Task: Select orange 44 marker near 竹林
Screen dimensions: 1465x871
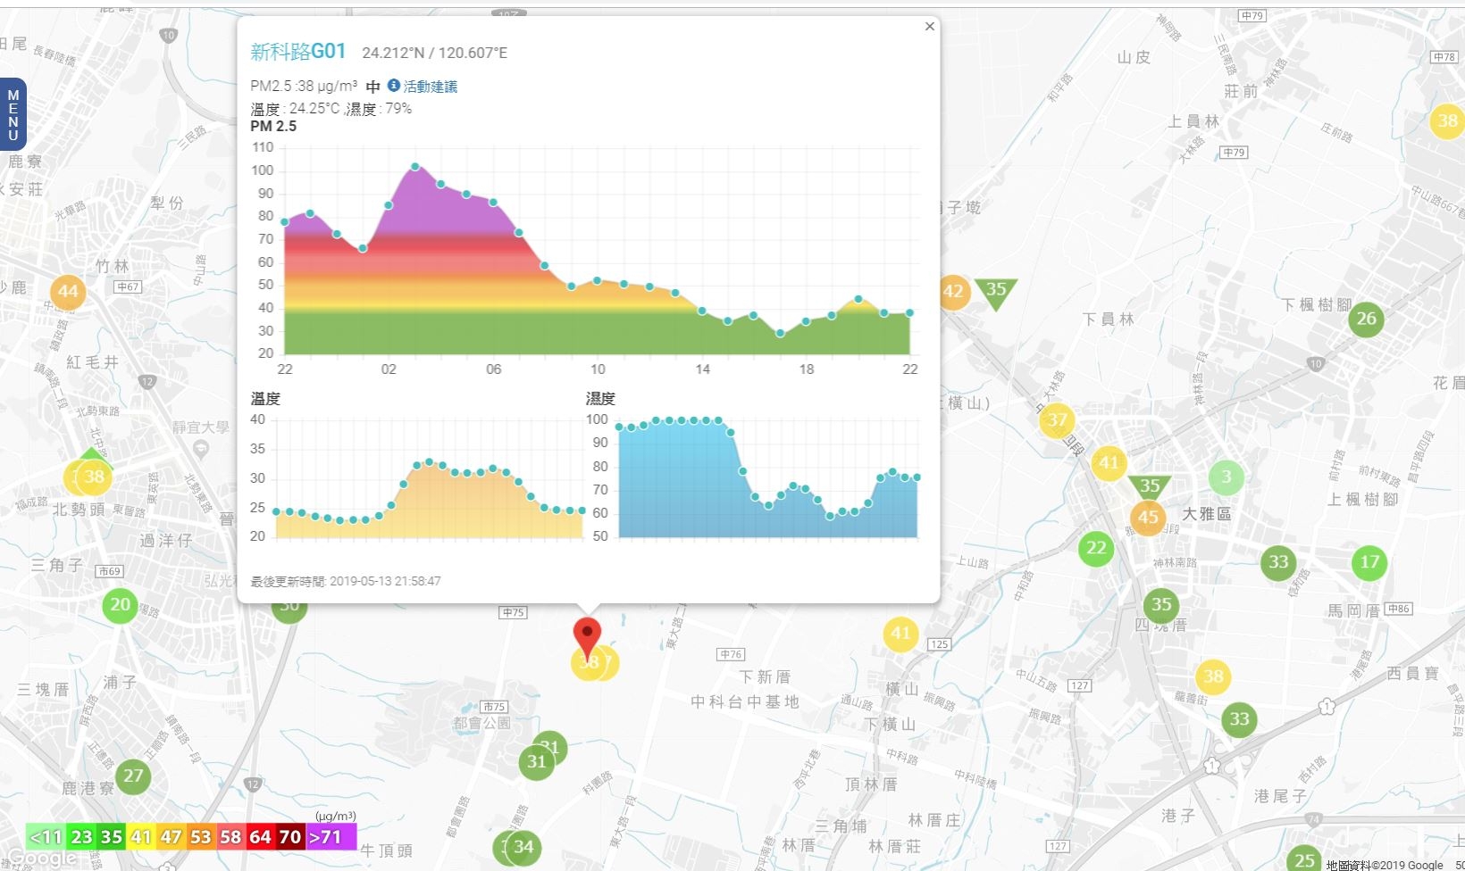Action: pos(68,291)
